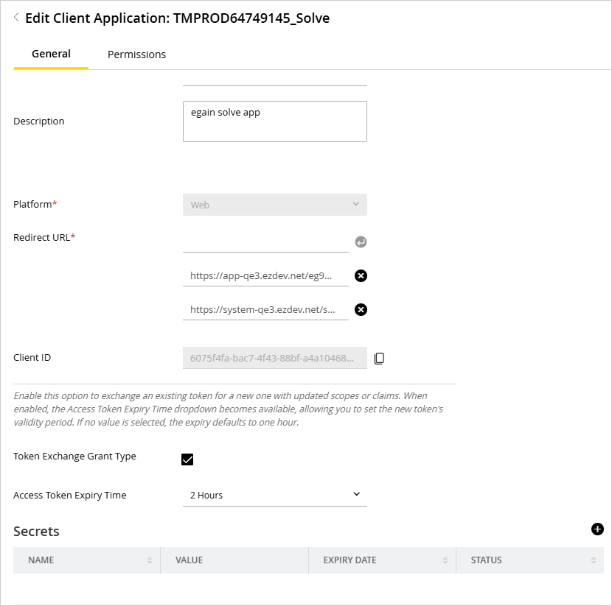Click the Client ID value field
This screenshot has width=612, height=606.
coord(274,359)
